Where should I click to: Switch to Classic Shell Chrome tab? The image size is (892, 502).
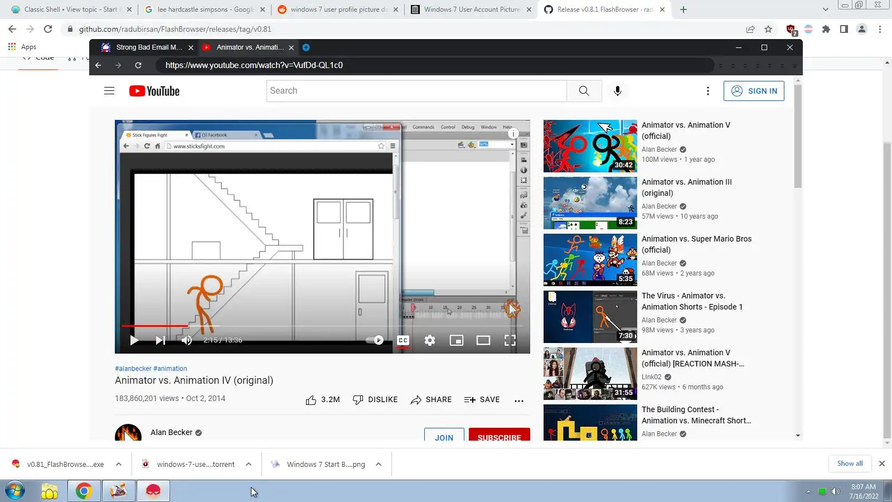[71, 9]
